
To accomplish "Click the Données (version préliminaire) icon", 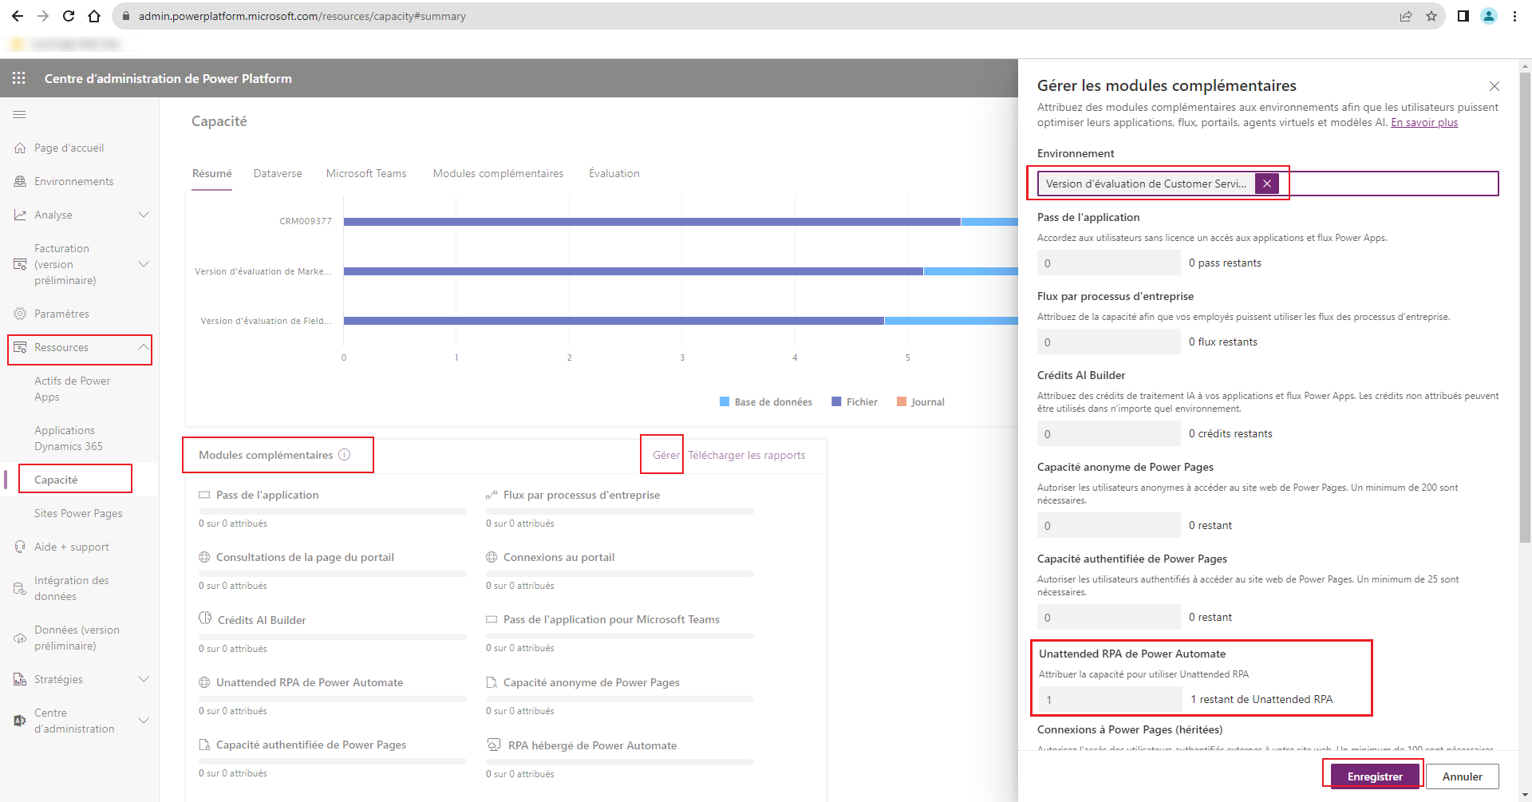I will [20, 638].
